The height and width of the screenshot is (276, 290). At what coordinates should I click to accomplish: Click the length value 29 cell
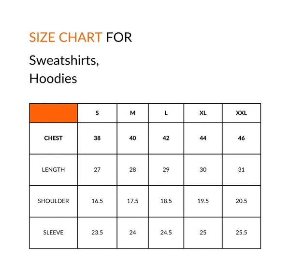tap(166, 169)
